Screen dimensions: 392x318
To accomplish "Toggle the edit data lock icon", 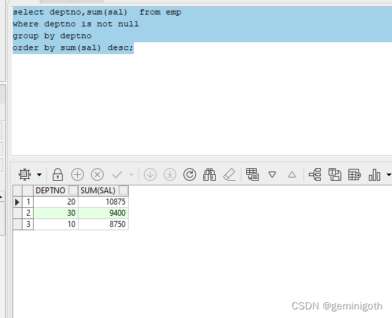I will tap(57, 174).
